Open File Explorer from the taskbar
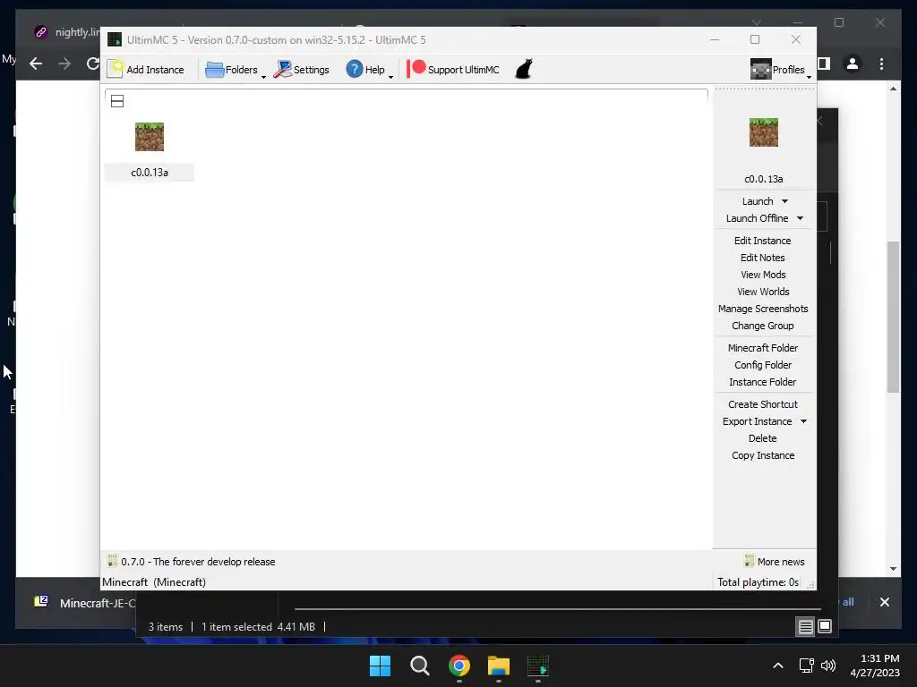Viewport: 917px width, 687px height. pos(498,666)
